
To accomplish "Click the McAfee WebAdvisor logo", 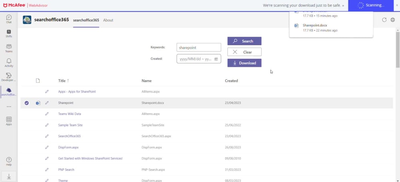I will point(25,5).
